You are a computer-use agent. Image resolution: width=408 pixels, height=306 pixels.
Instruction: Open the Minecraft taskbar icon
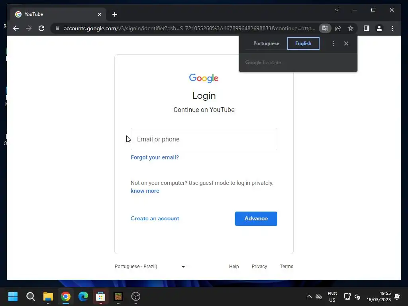(x=118, y=296)
